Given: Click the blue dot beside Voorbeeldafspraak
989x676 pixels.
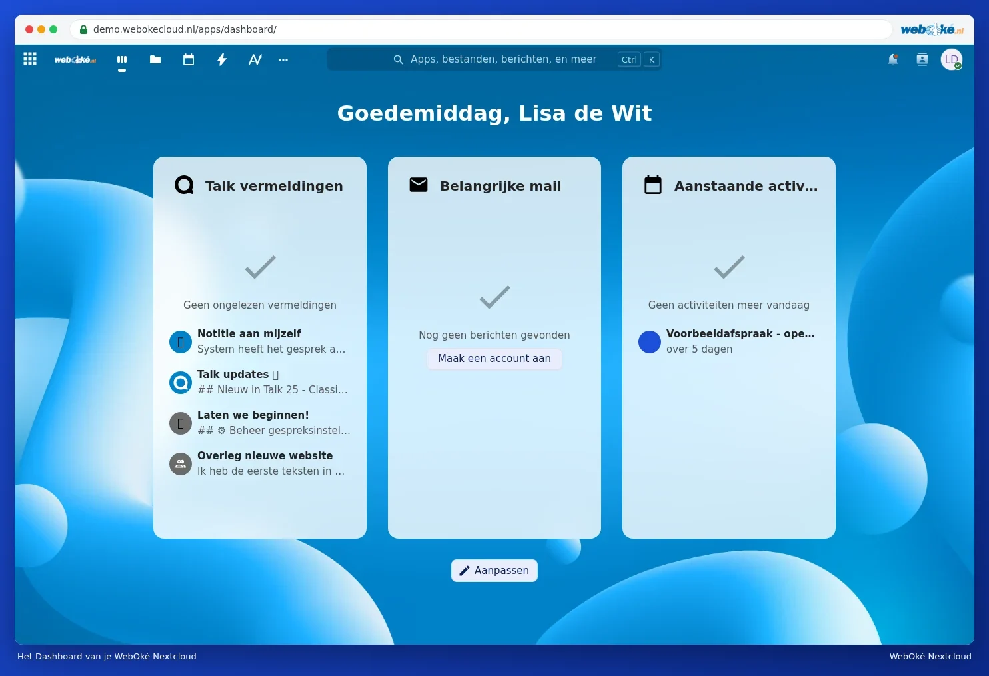Looking at the screenshot, I should 650,342.
